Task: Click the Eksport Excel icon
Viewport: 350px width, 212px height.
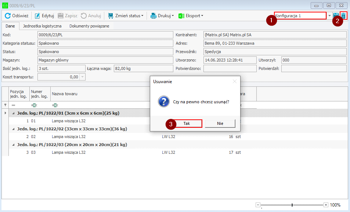Action: point(181,16)
